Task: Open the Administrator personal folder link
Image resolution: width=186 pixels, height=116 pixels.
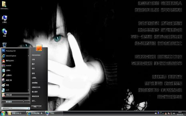Action: [36, 55]
